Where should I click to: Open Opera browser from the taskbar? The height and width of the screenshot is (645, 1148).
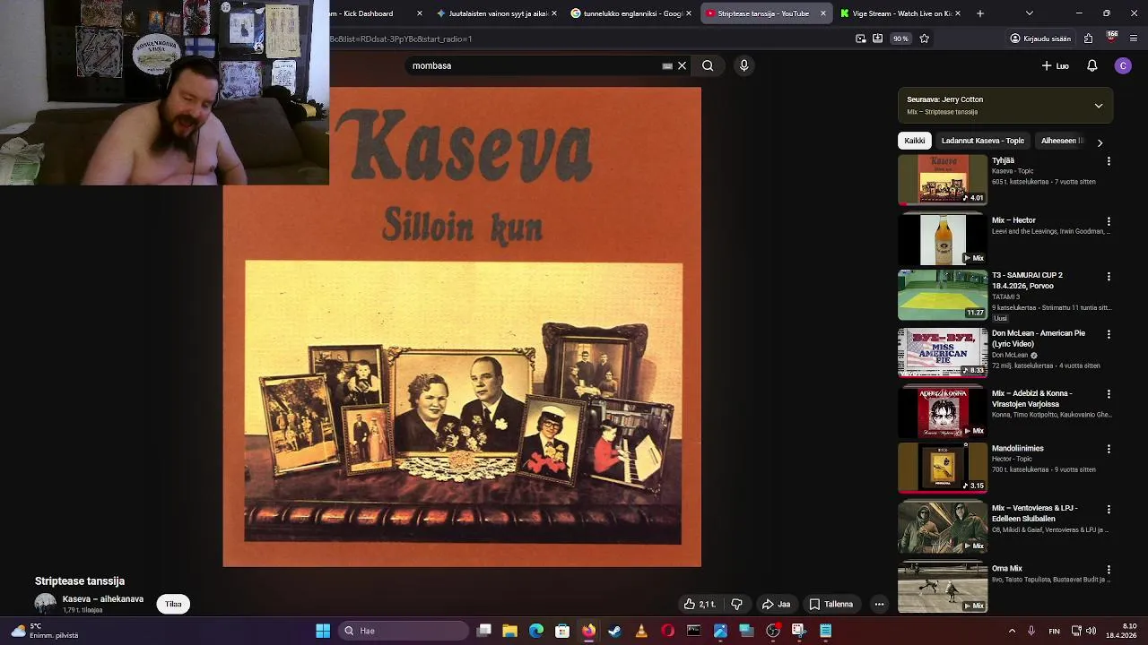[667, 631]
